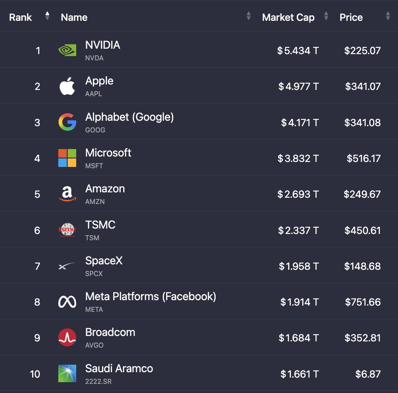Sort table by Name column arrows
The width and height of the screenshot is (398, 393).
coord(249,16)
